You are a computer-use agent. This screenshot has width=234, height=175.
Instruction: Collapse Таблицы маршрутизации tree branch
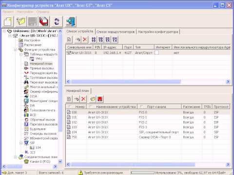click(x=21, y=54)
